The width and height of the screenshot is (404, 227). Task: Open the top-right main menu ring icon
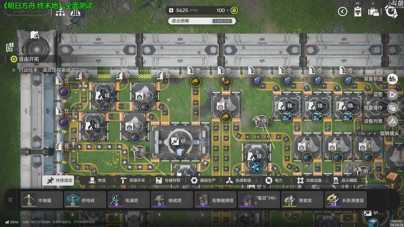coord(391,11)
